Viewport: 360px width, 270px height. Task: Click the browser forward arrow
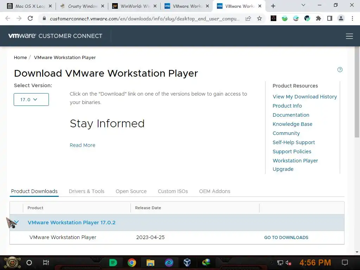(x=19, y=18)
